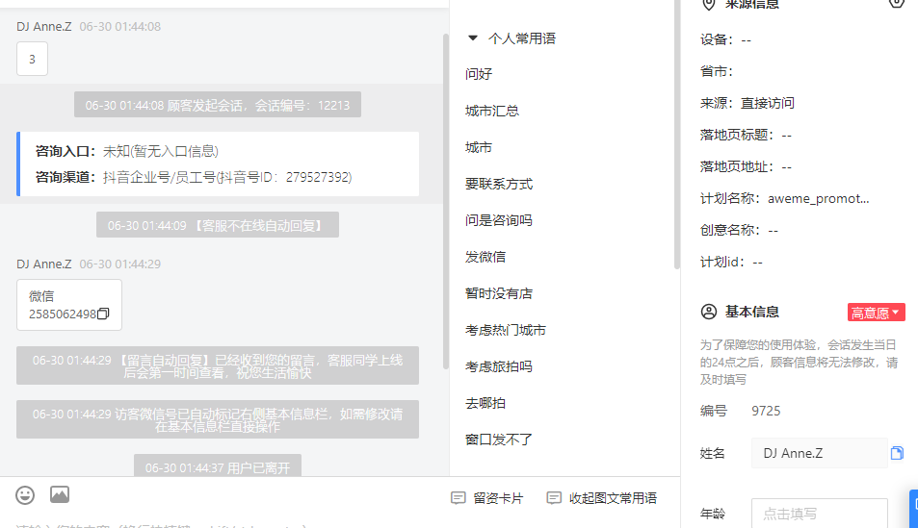This screenshot has width=918, height=528.
Task: Click the 收起图文常用语 icon
Action: [554, 498]
